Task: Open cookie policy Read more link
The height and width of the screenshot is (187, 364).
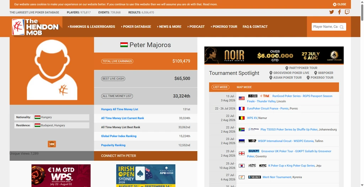Action: 210,4
